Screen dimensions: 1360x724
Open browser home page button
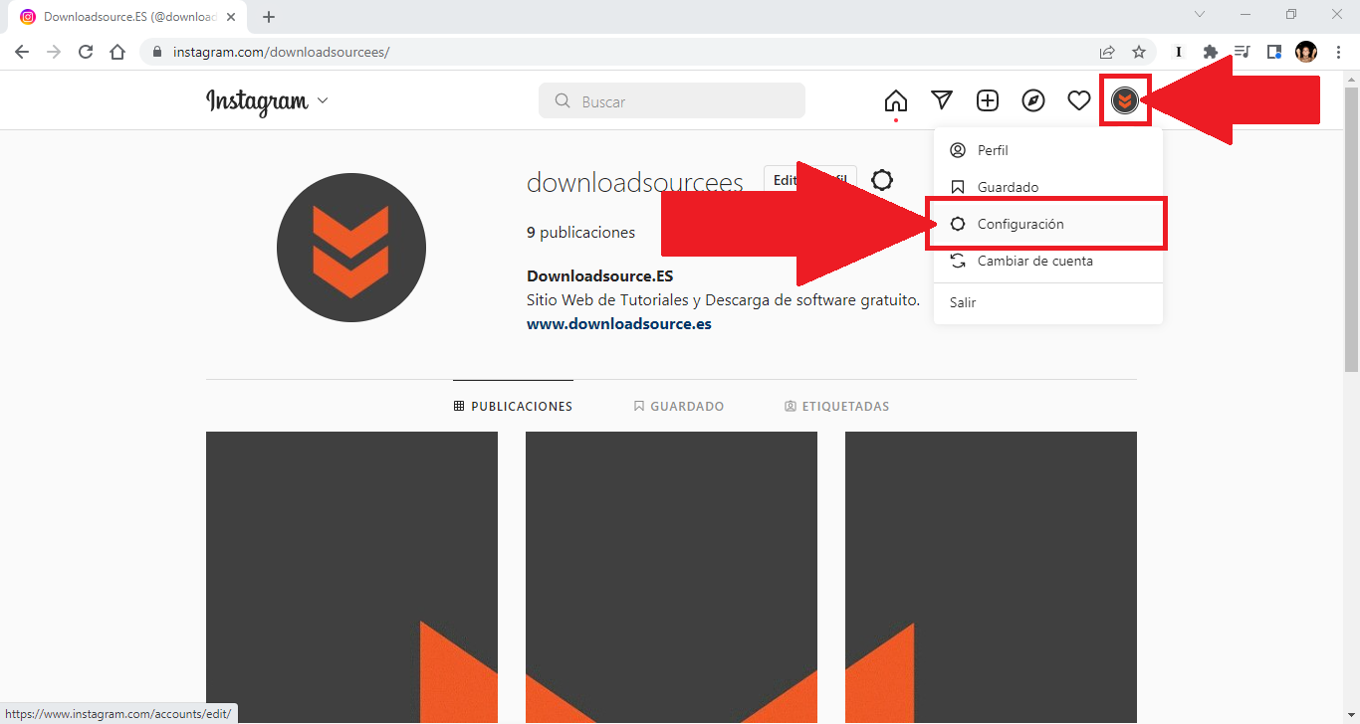pos(117,52)
